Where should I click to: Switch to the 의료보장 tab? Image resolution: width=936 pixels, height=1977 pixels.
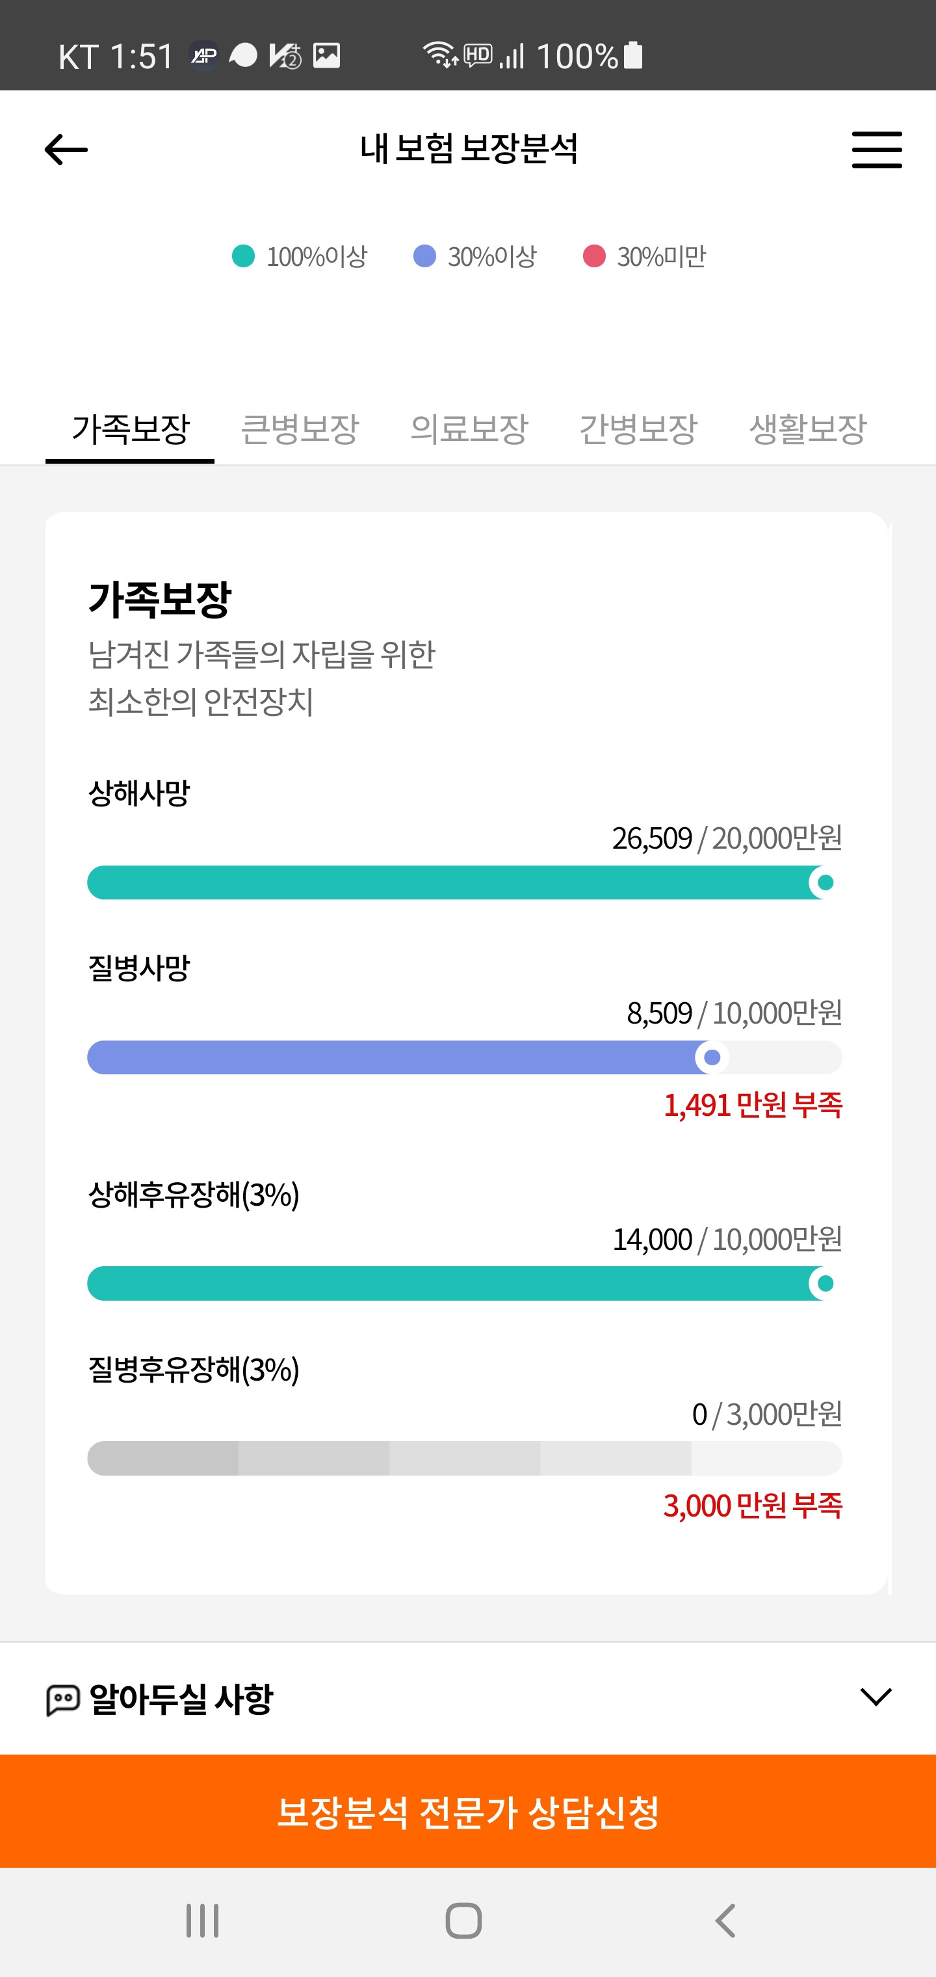[469, 429]
